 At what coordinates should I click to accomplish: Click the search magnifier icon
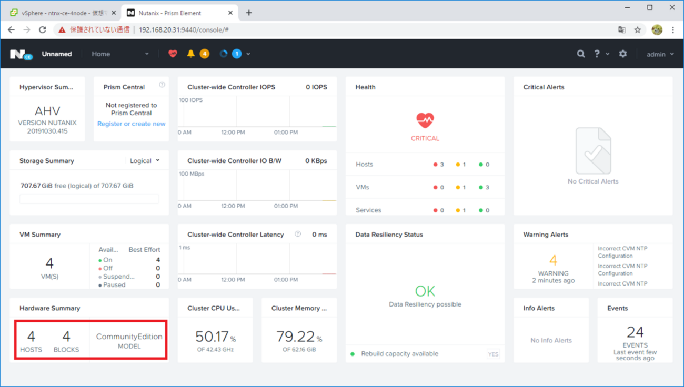(x=580, y=54)
